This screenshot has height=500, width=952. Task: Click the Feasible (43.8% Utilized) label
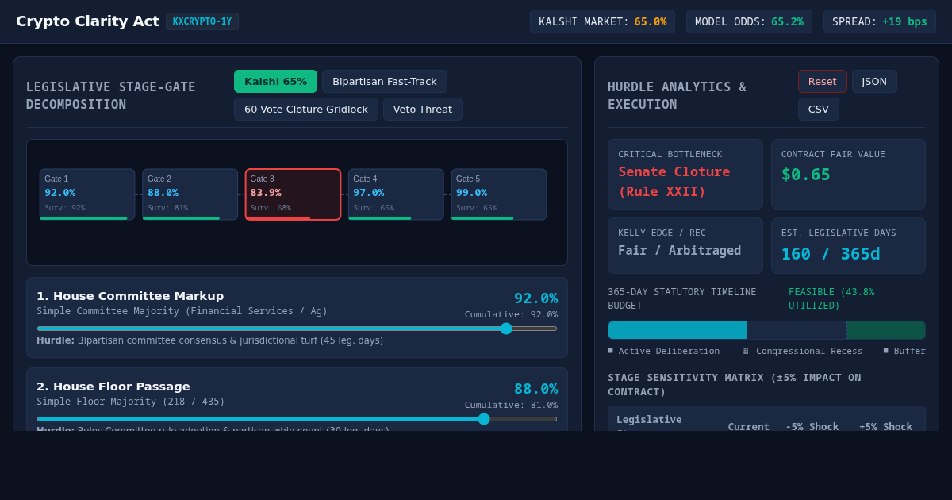831,298
